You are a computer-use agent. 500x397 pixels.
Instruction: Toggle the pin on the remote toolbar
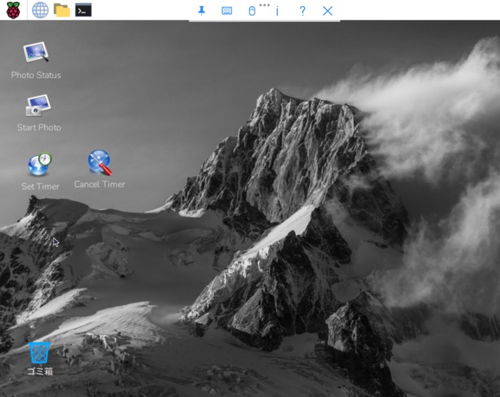click(201, 11)
